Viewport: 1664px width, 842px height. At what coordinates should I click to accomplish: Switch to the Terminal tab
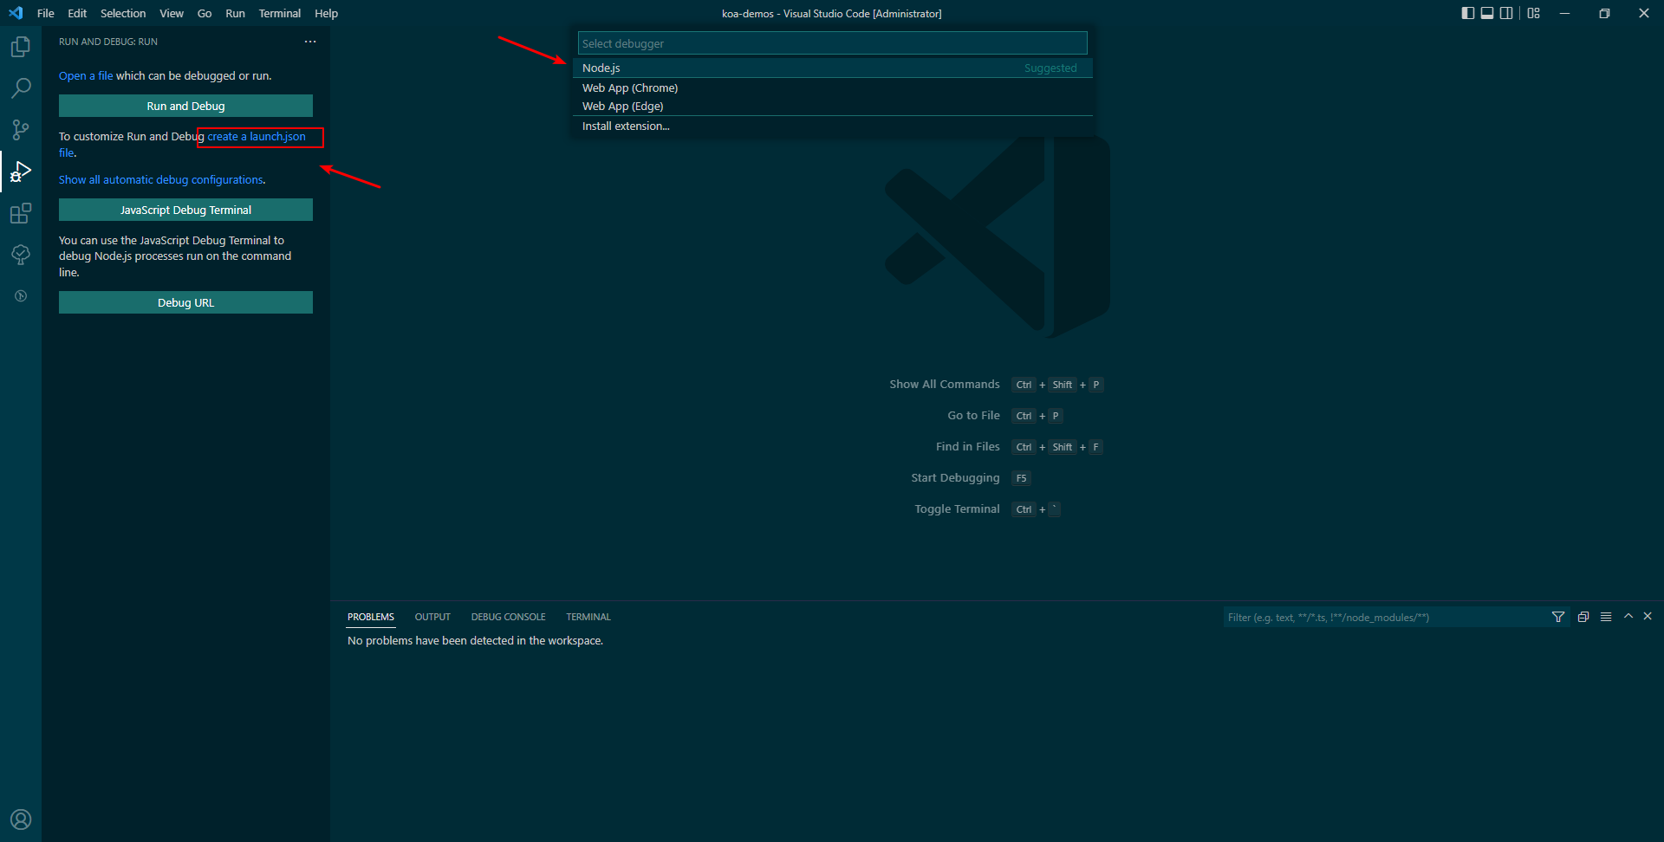[x=588, y=617]
